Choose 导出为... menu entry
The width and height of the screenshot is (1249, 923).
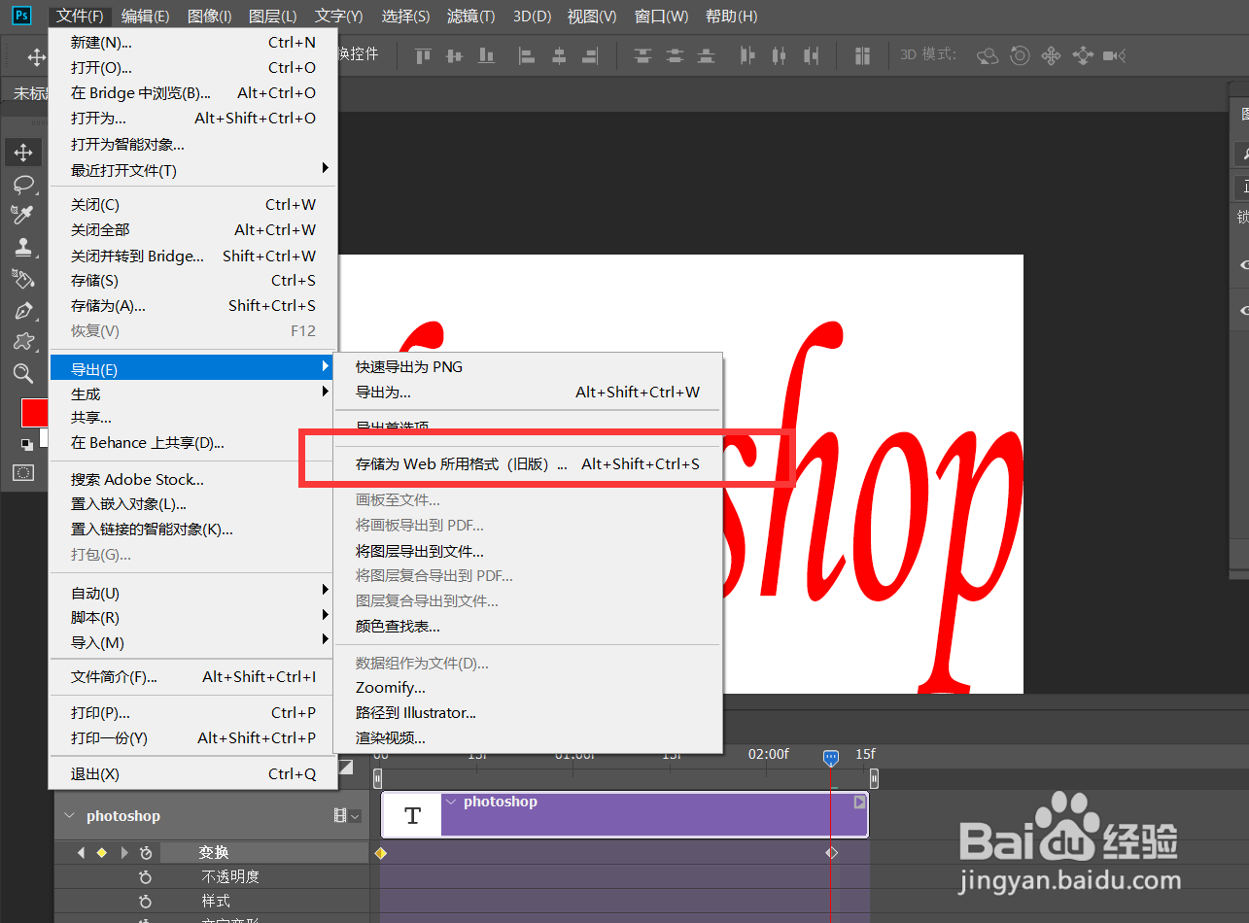[528, 393]
